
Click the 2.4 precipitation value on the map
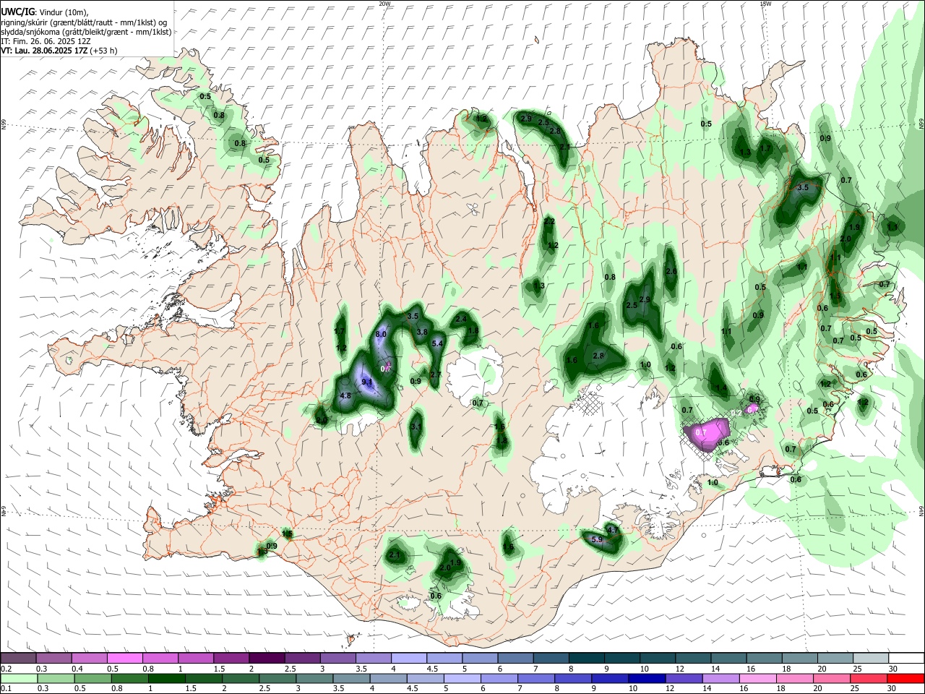coord(461,318)
